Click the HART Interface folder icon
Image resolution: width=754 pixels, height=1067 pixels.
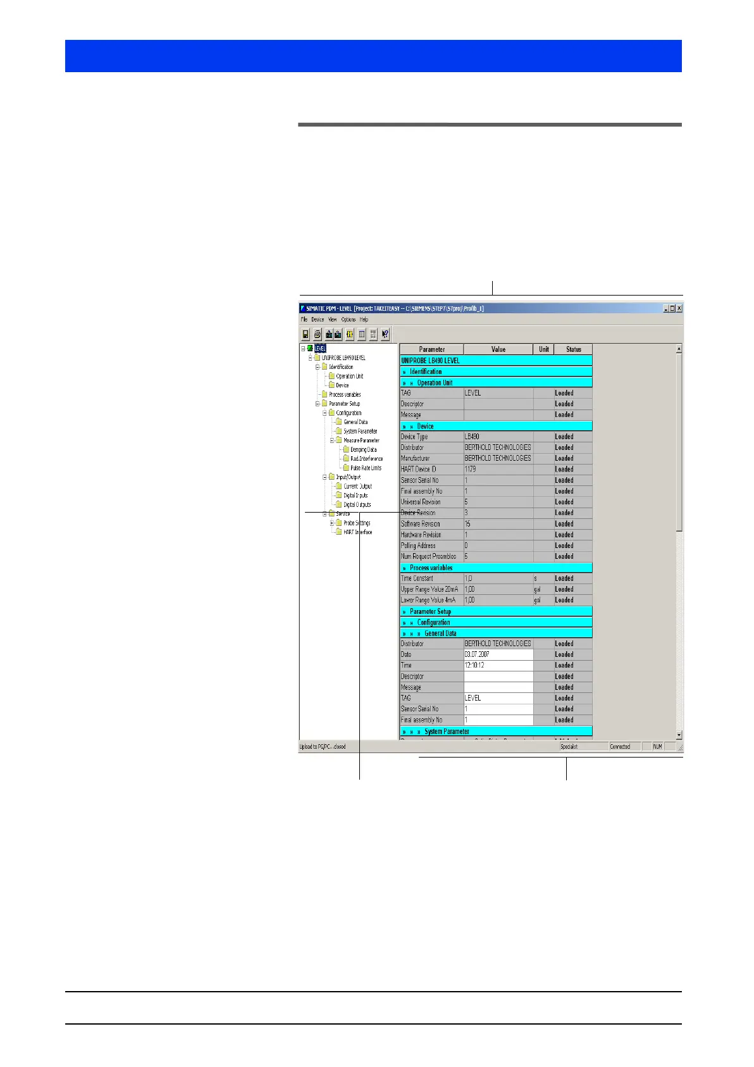tap(339, 532)
